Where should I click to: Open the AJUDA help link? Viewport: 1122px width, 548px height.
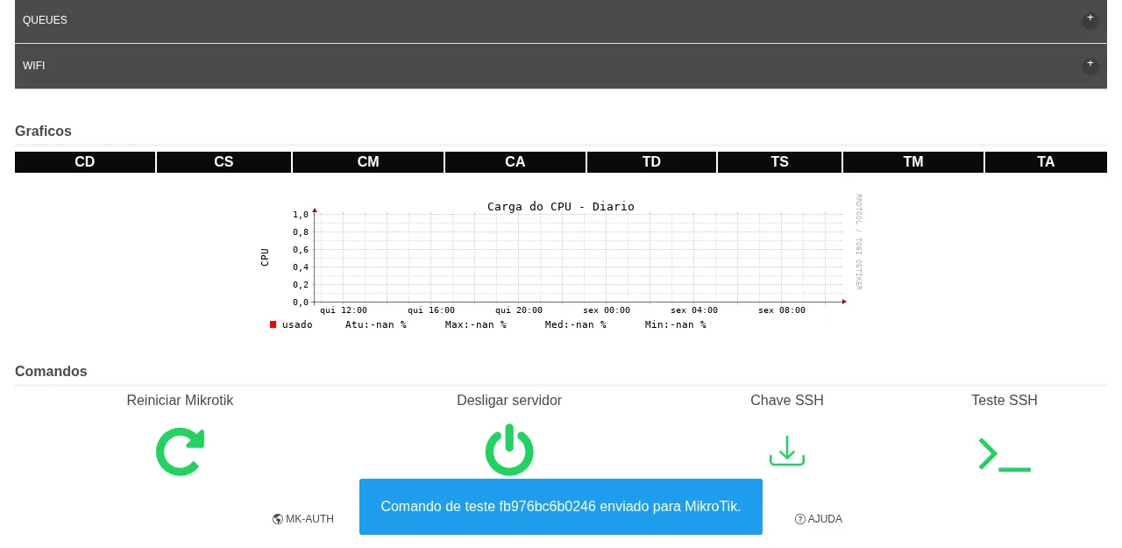[819, 519]
